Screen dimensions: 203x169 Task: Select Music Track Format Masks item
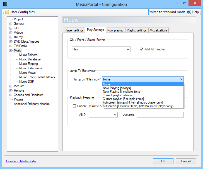point(37,77)
